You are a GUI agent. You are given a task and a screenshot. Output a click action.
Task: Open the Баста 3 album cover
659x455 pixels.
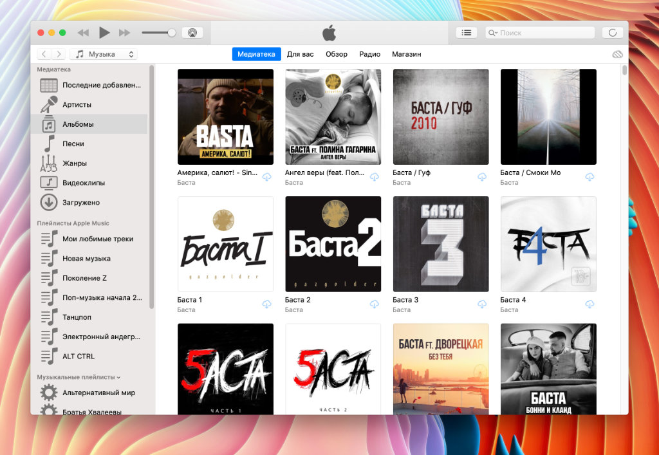[x=441, y=244]
